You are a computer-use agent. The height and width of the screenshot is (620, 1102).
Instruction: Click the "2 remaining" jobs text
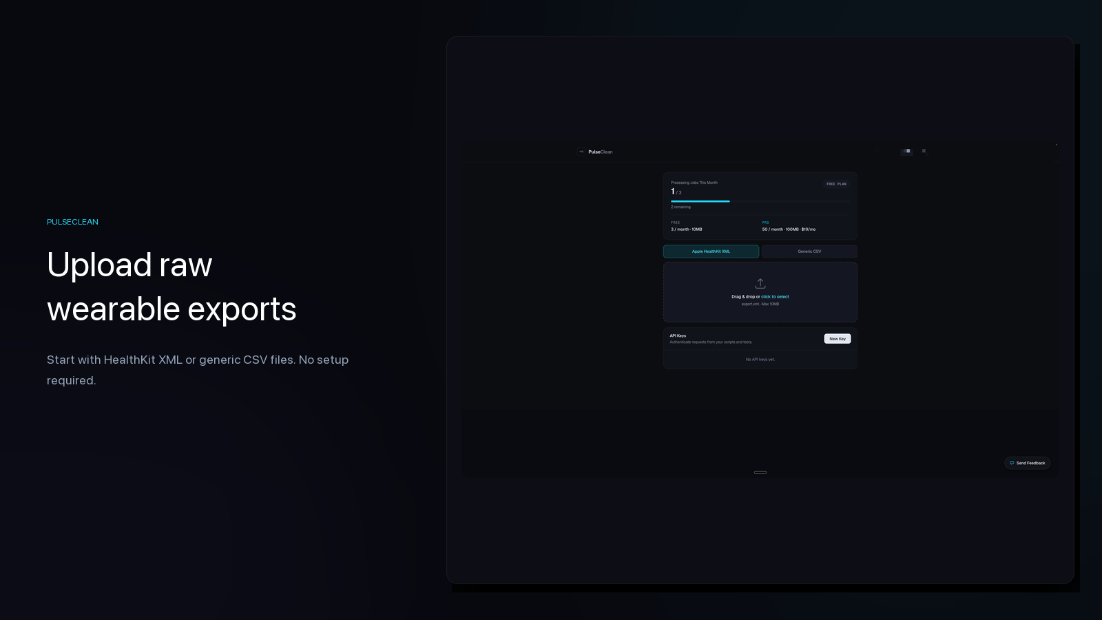[680, 207]
